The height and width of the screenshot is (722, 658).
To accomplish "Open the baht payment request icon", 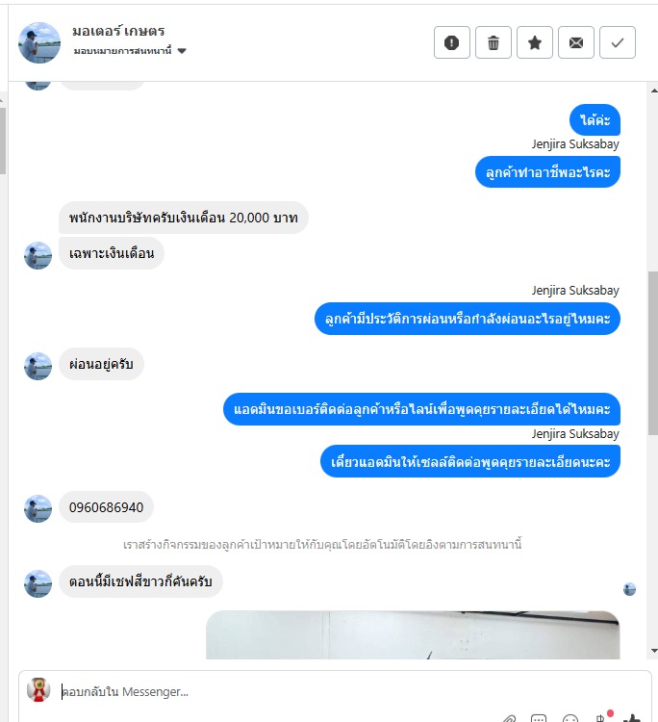I will click(601, 717).
